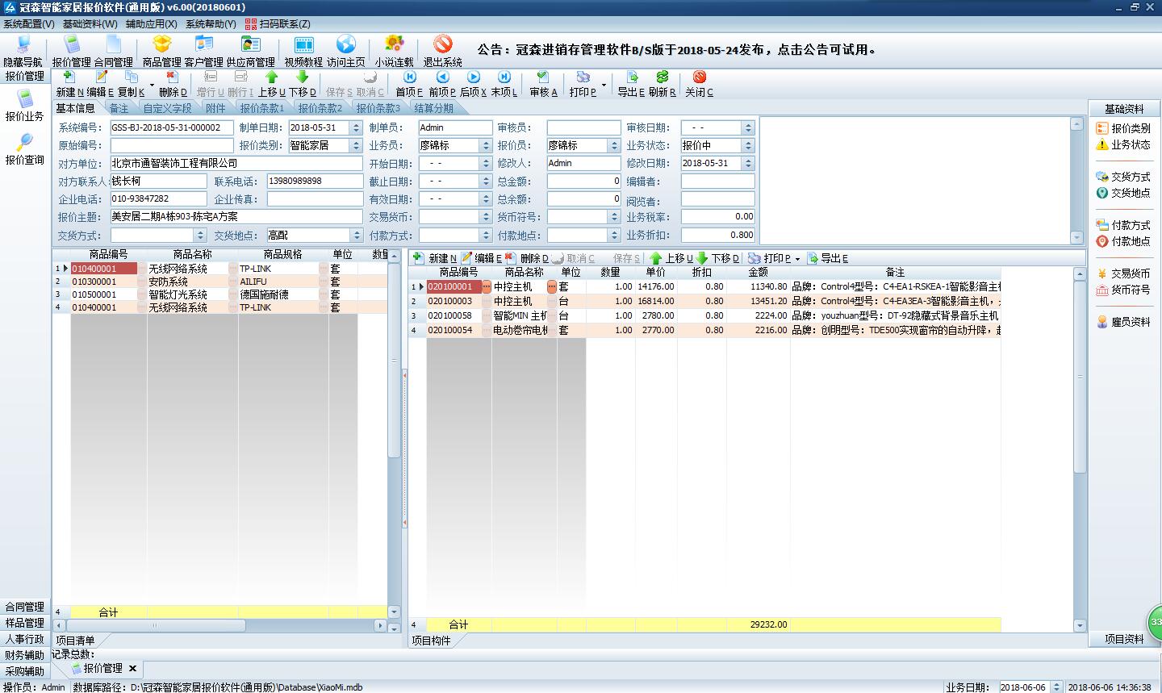Open the 人事行政 navigation section
The width and height of the screenshot is (1162, 693).
(25, 639)
